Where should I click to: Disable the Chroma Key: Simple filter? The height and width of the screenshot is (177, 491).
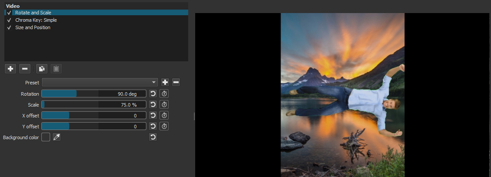tap(9, 20)
